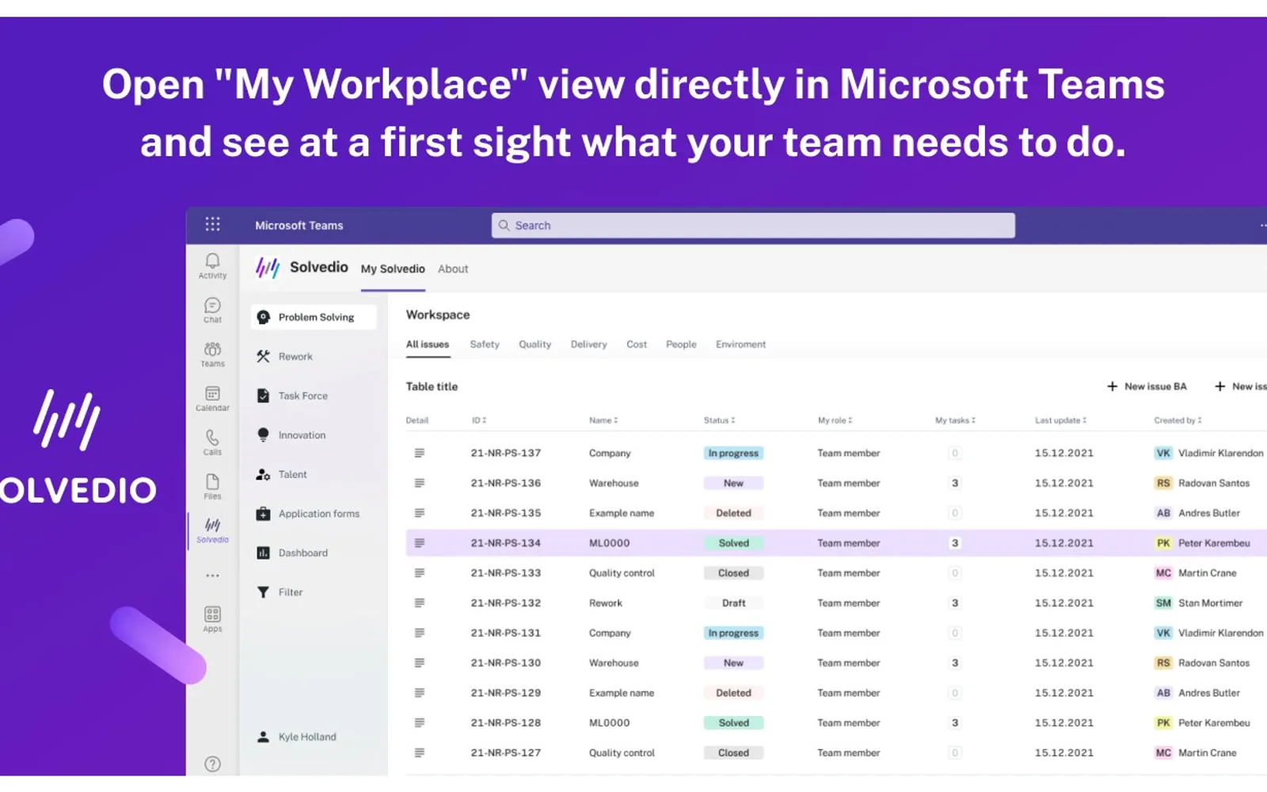Screen dimensions: 1267x792
Task: Select People issues tab
Action: [681, 345]
